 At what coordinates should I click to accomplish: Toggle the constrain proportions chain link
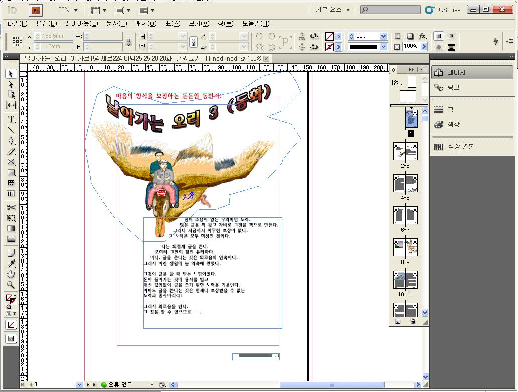coord(193,42)
